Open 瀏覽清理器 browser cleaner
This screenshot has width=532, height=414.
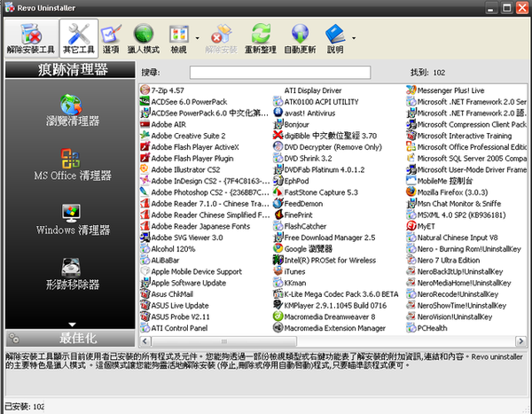pos(73,110)
